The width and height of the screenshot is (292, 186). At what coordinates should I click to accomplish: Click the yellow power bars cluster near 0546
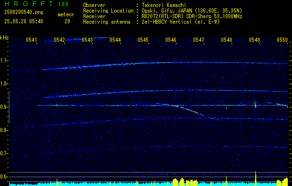coord(185,182)
